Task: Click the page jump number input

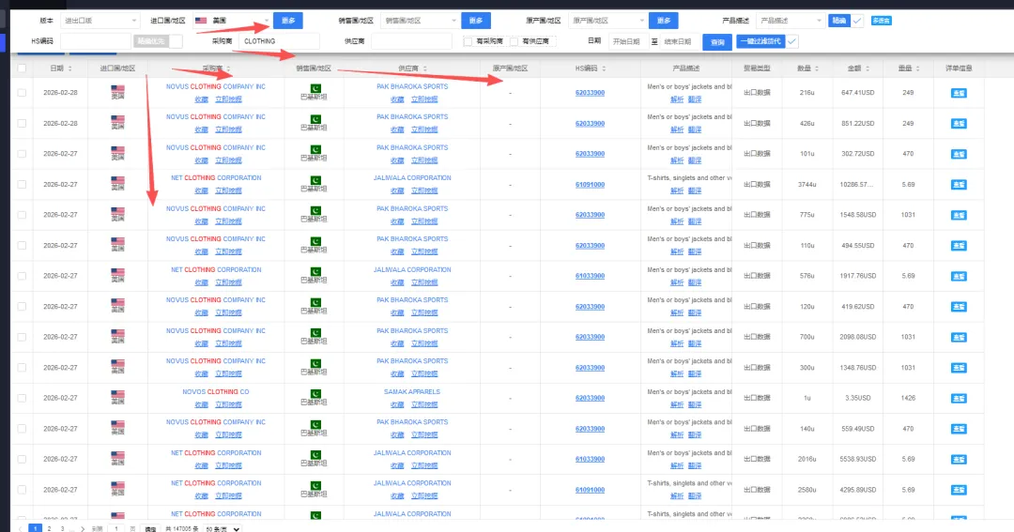Action: tap(116, 529)
